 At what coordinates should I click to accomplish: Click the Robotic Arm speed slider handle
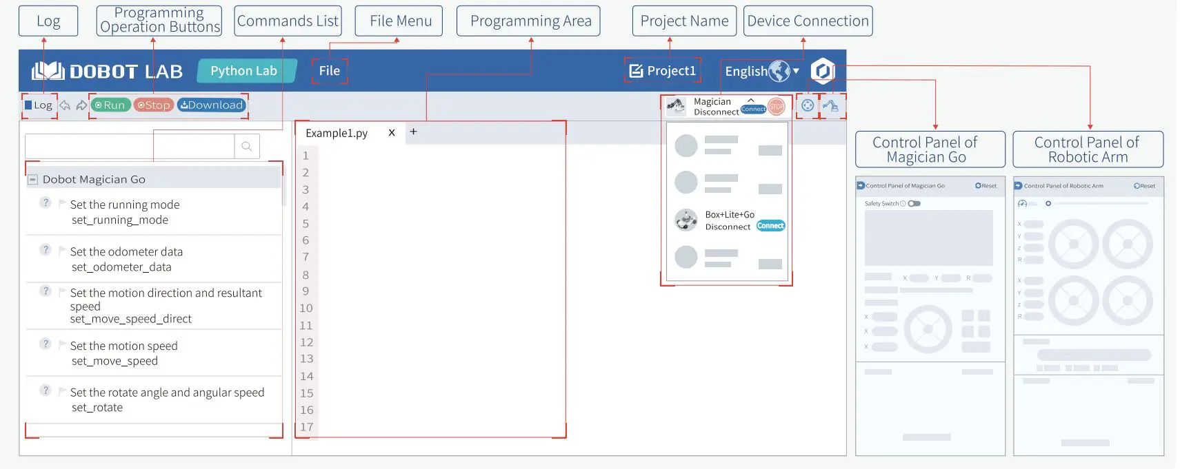pos(1048,203)
